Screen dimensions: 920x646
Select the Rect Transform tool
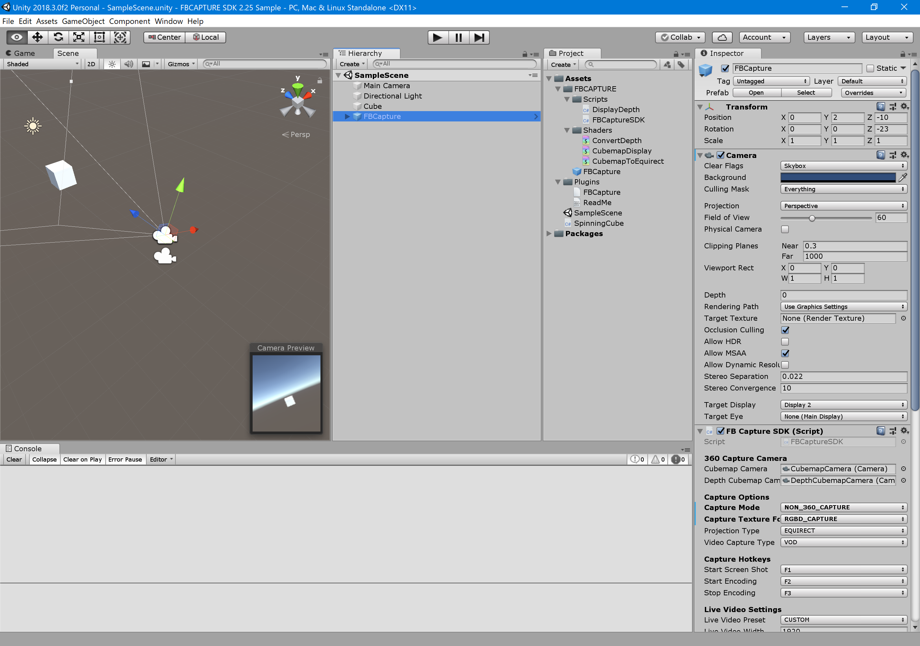tap(99, 37)
